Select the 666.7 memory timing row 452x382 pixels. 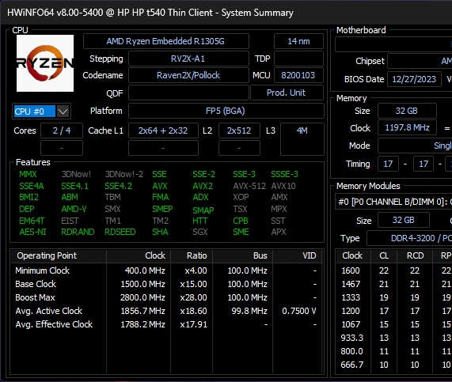click(394, 365)
